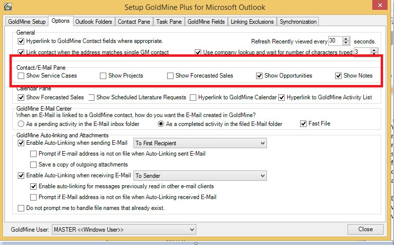Choose completed activity in filed E-Mail folder
The width and height of the screenshot is (394, 245).
[x=161, y=123]
